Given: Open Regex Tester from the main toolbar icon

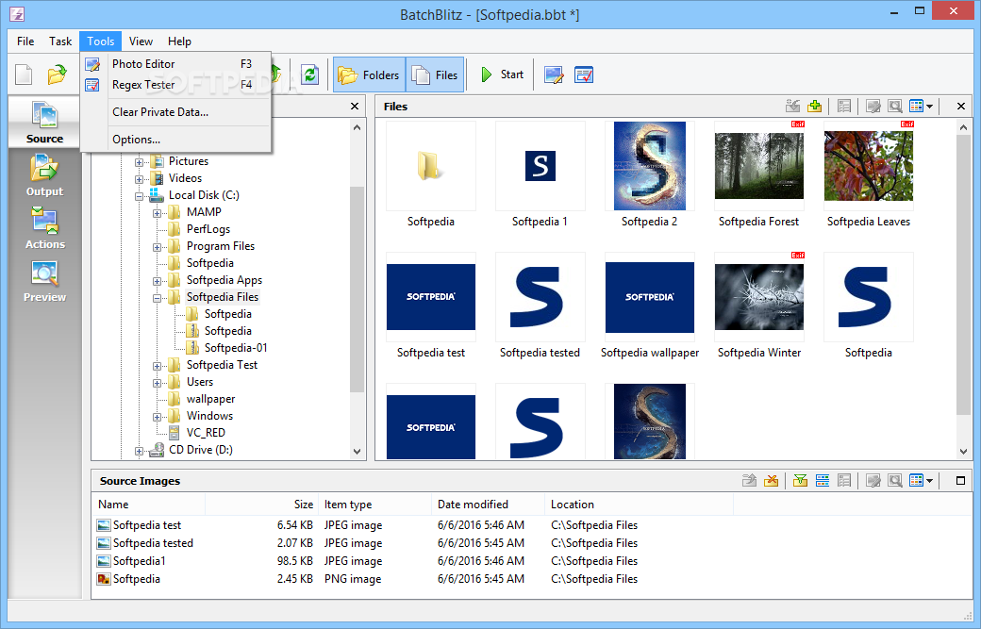Looking at the screenshot, I should [x=584, y=75].
